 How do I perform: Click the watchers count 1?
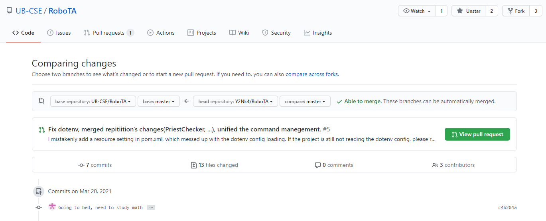point(442,11)
